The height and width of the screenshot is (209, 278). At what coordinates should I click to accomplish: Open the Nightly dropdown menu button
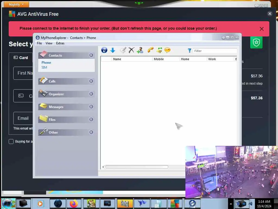pyautogui.click(x=16, y=4)
